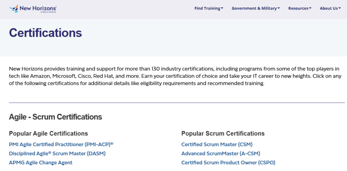Expand the Find Training dropdown arrow
The width and height of the screenshot is (347, 171).
222,8
